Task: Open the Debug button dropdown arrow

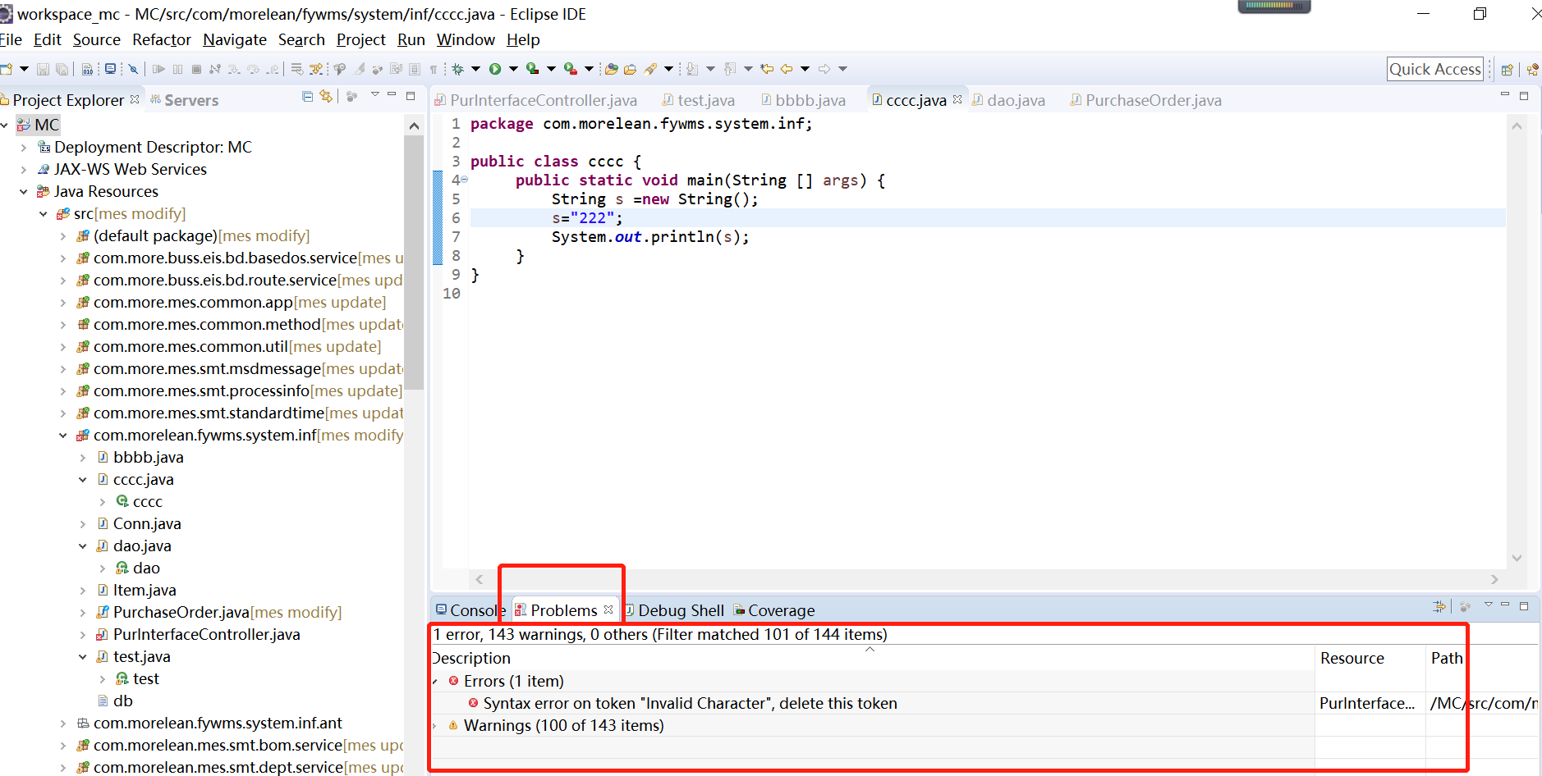Action: tap(475, 70)
